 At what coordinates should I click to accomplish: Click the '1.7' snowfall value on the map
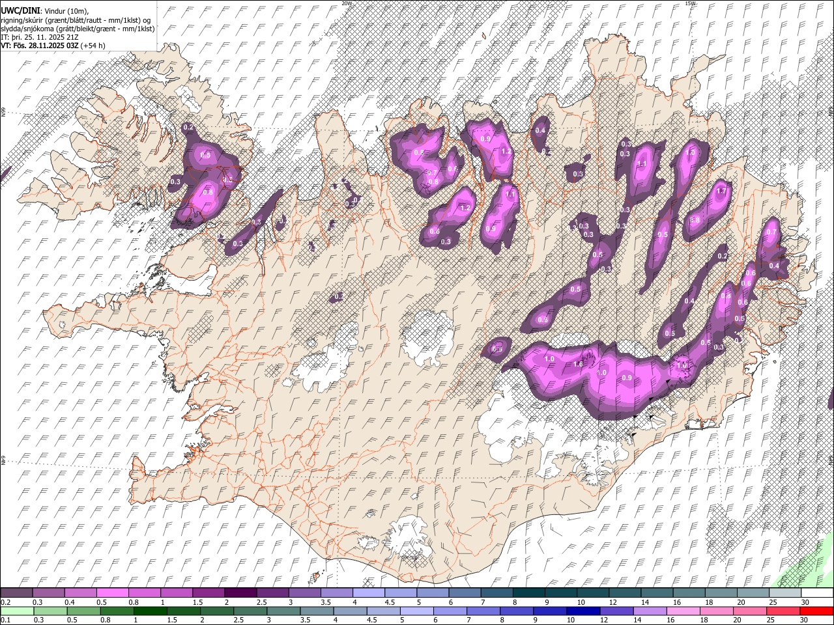721,191
